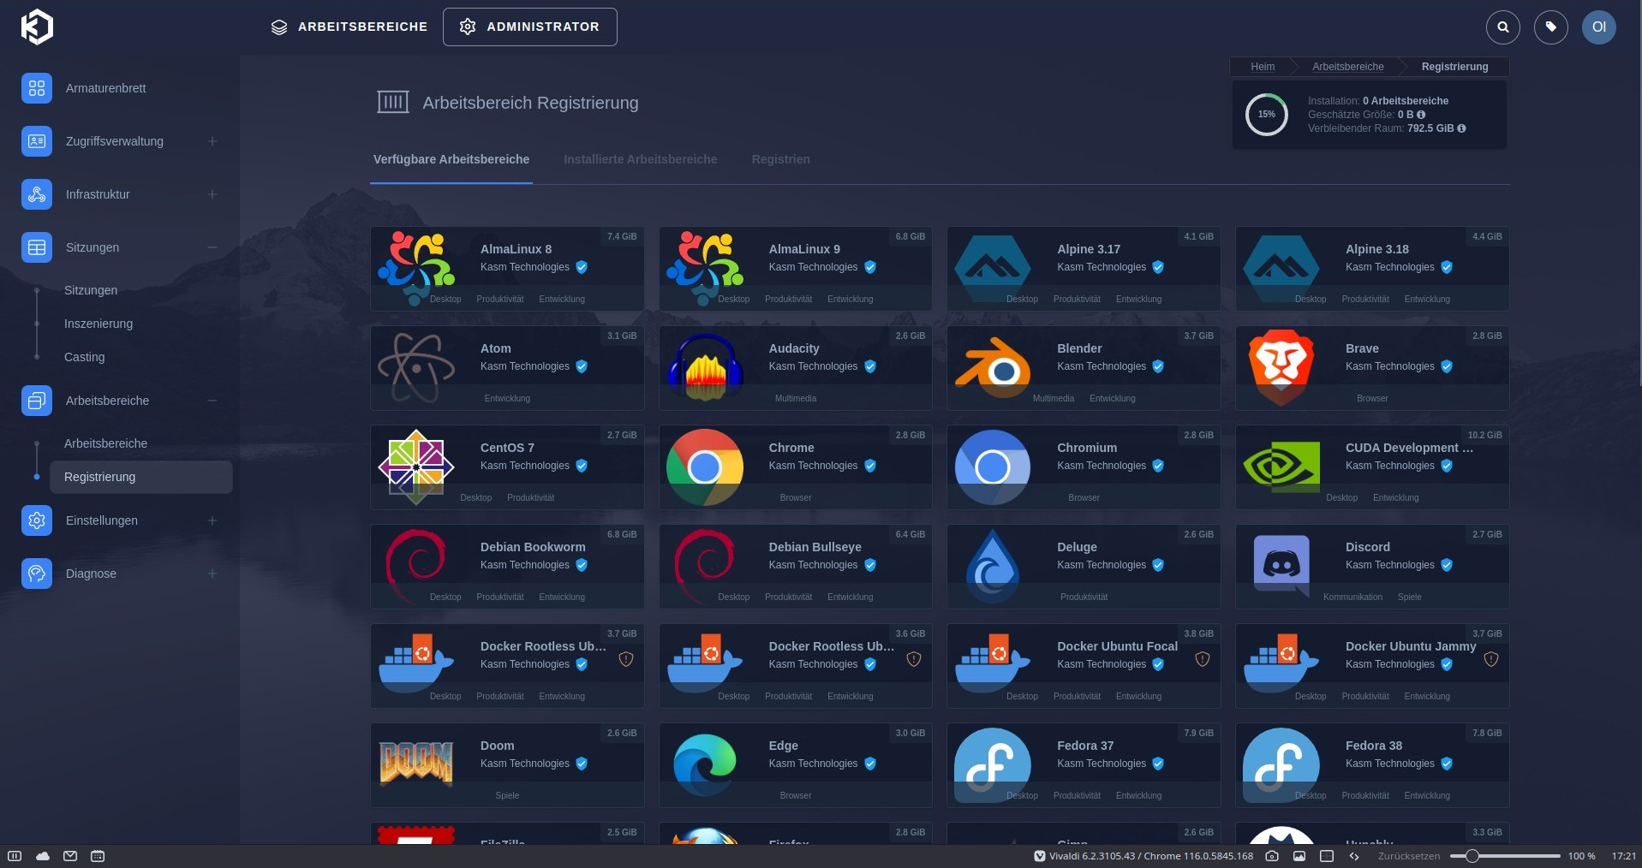Open the Alpine 3.18 workspace card
The width and height of the screenshot is (1642, 868).
[x=1372, y=268]
